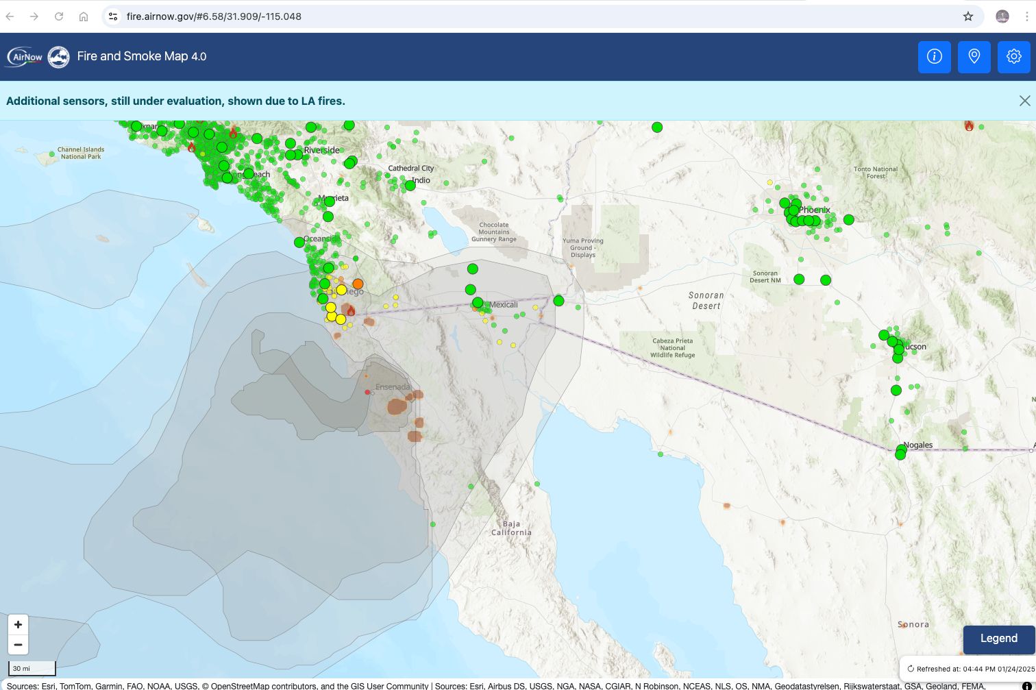This screenshot has width=1036, height=690.
Task: Open the location search pin tool
Action: [974, 56]
